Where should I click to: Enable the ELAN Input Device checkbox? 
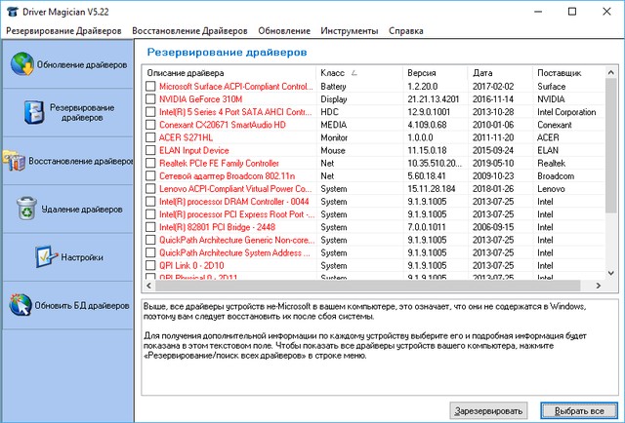(x=150, y=150)
